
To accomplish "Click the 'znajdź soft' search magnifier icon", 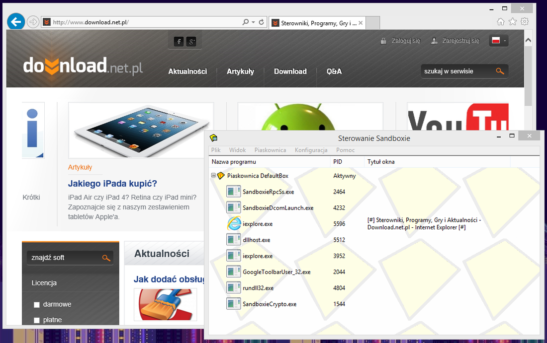I will (106, 258).
